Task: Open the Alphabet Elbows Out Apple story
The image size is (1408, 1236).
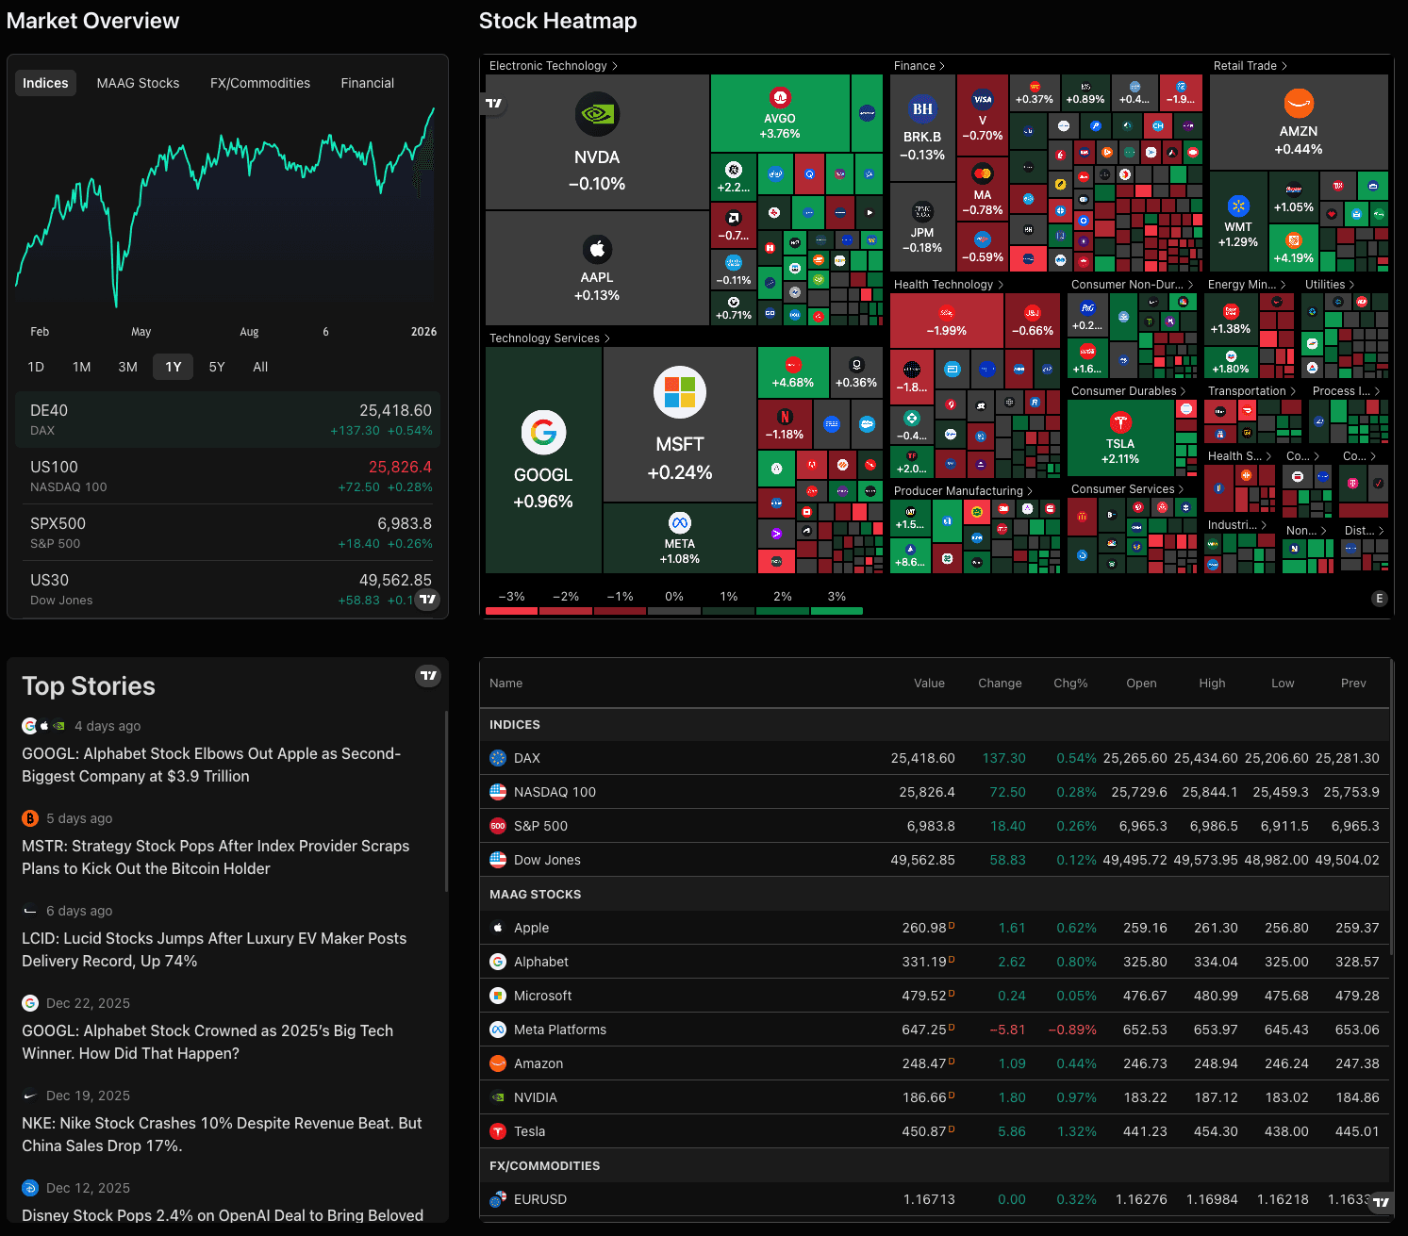Action: point(211,765)
